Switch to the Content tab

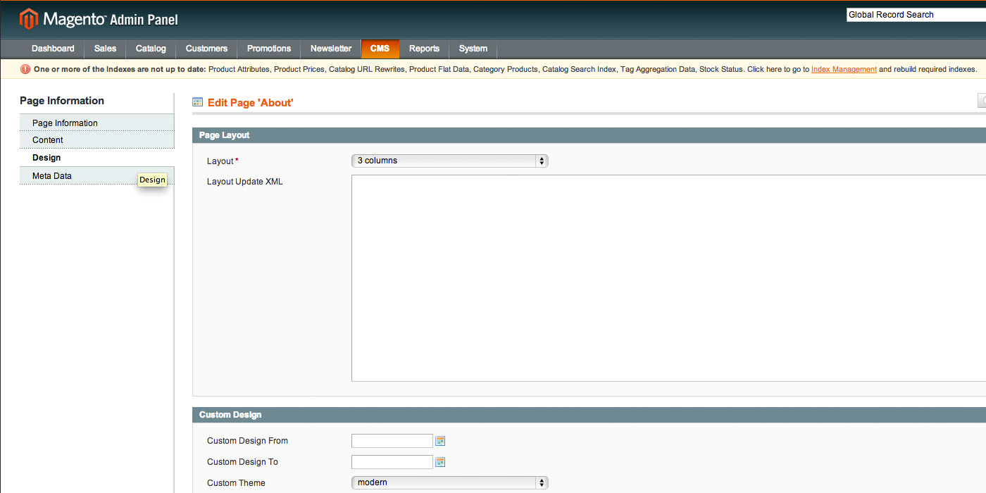96,140
